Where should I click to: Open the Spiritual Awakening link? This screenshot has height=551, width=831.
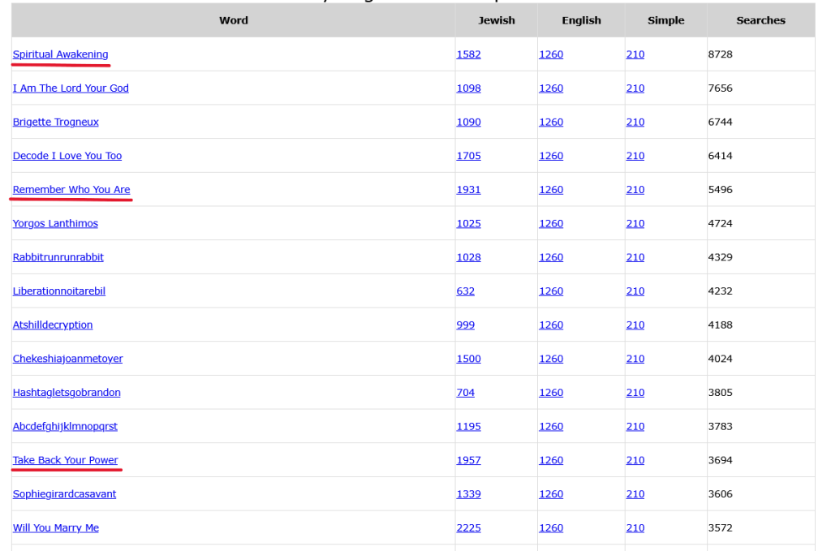click(x=60, y=54)
